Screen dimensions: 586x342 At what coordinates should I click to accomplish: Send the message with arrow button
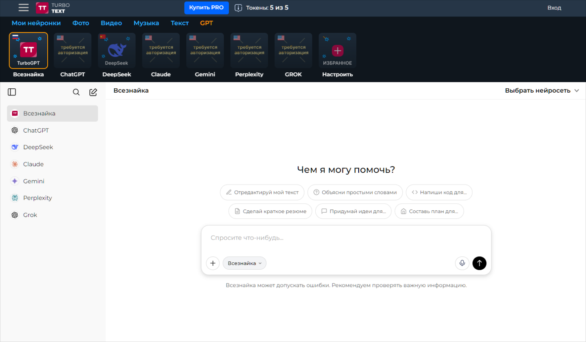point(479,263)
